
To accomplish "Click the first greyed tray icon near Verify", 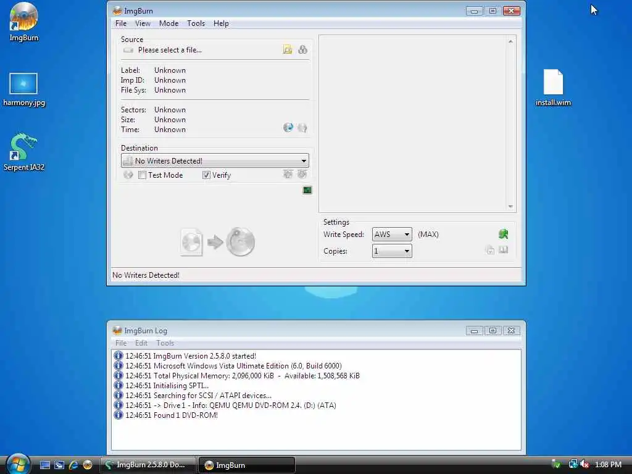I will (288, 174).
